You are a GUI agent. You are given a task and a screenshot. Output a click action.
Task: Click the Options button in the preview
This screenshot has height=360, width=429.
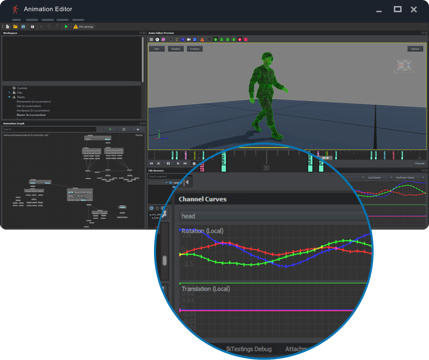coord(415,49)
